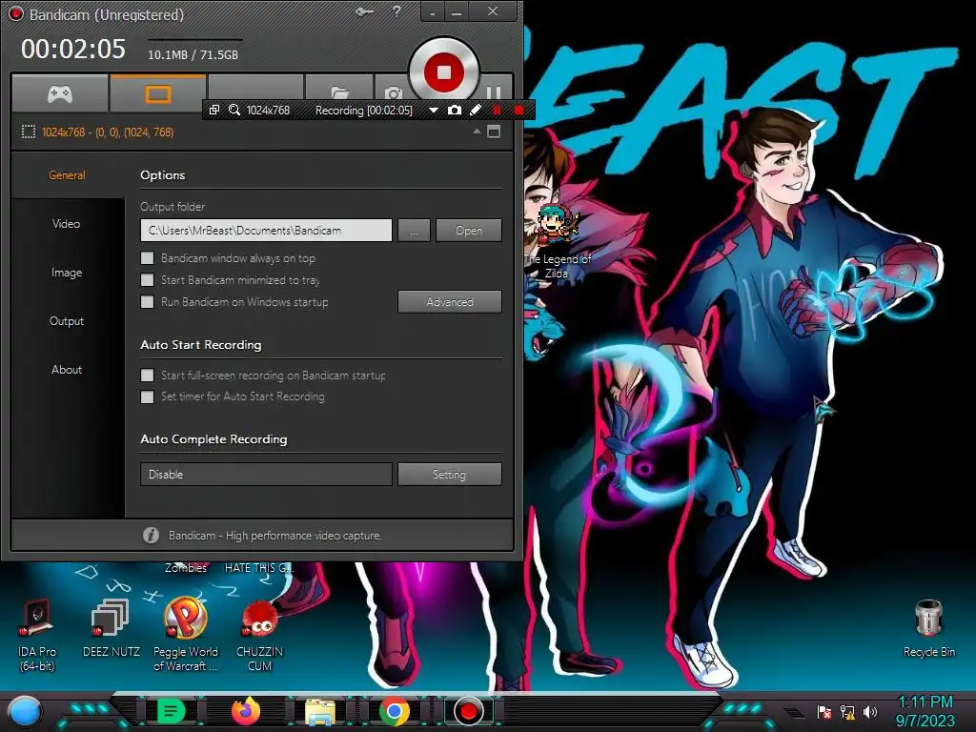976x732 pixels.
Task: Click the volume speaker tray icon
Action: pyautogui.click(x=869, y=711)
